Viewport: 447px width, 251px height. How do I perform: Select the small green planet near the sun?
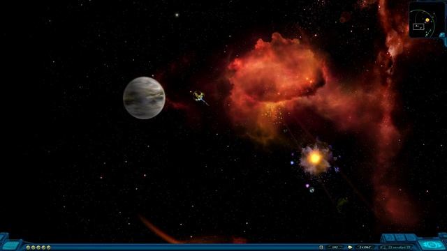click(312, 190)
